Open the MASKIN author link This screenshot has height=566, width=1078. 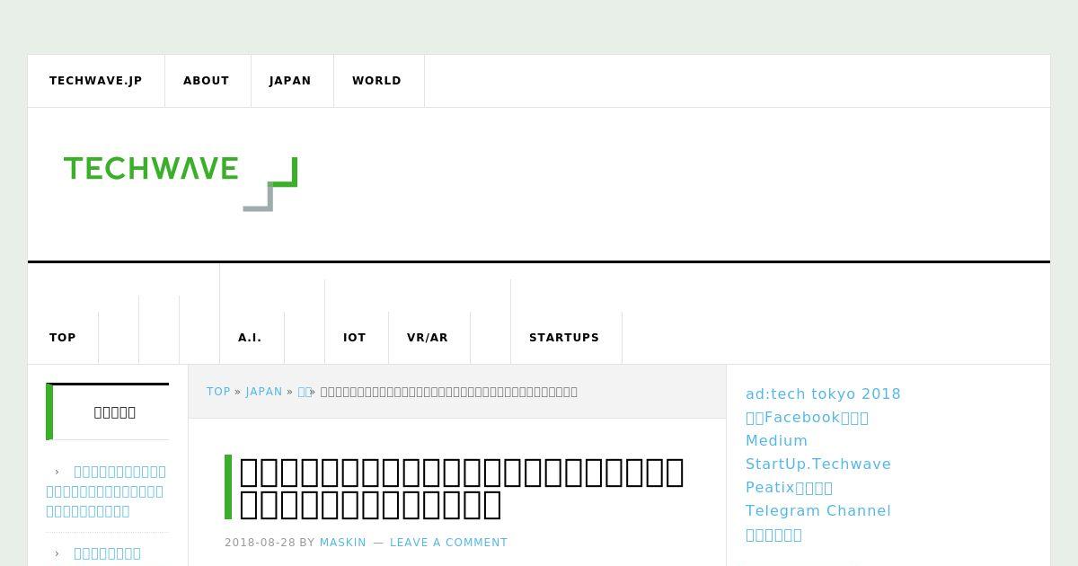click(343, 543)
